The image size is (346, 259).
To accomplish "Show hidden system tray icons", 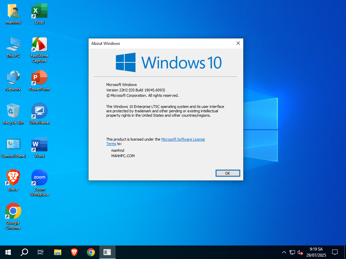I will point(284,252).
